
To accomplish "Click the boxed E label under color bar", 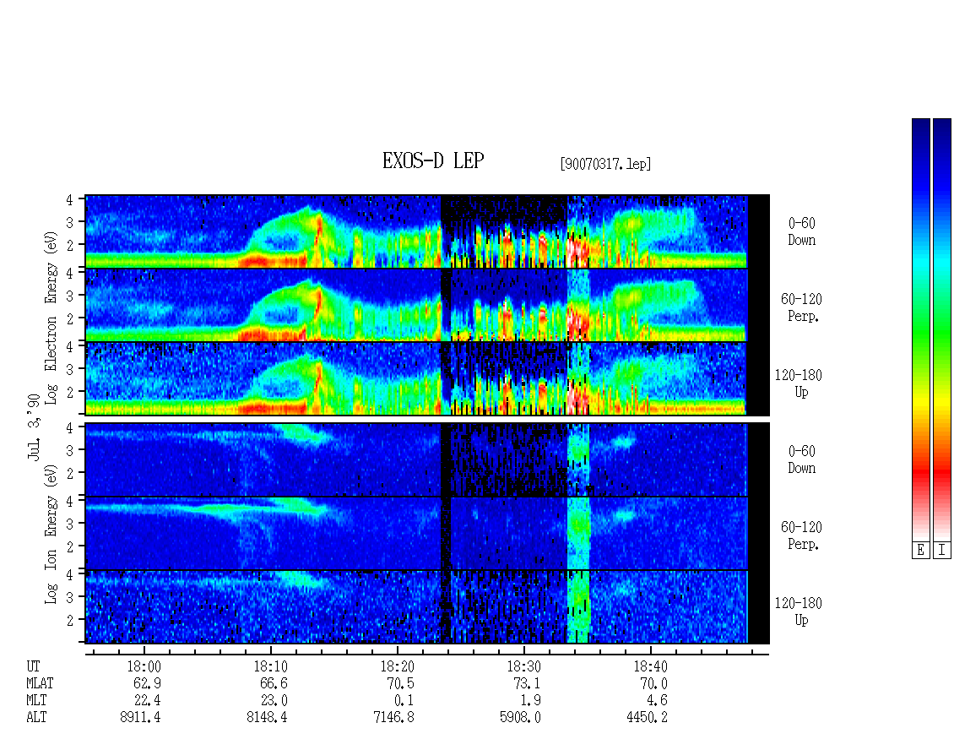I will [920, 551].
